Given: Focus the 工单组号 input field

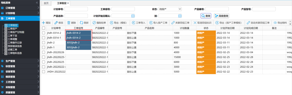Looking at the screenshot, I should click(x=123, y=9).
